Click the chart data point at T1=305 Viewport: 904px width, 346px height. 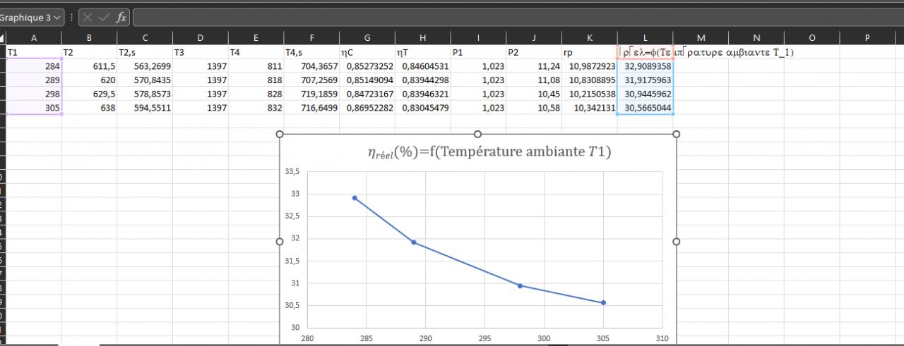(603, 303)
